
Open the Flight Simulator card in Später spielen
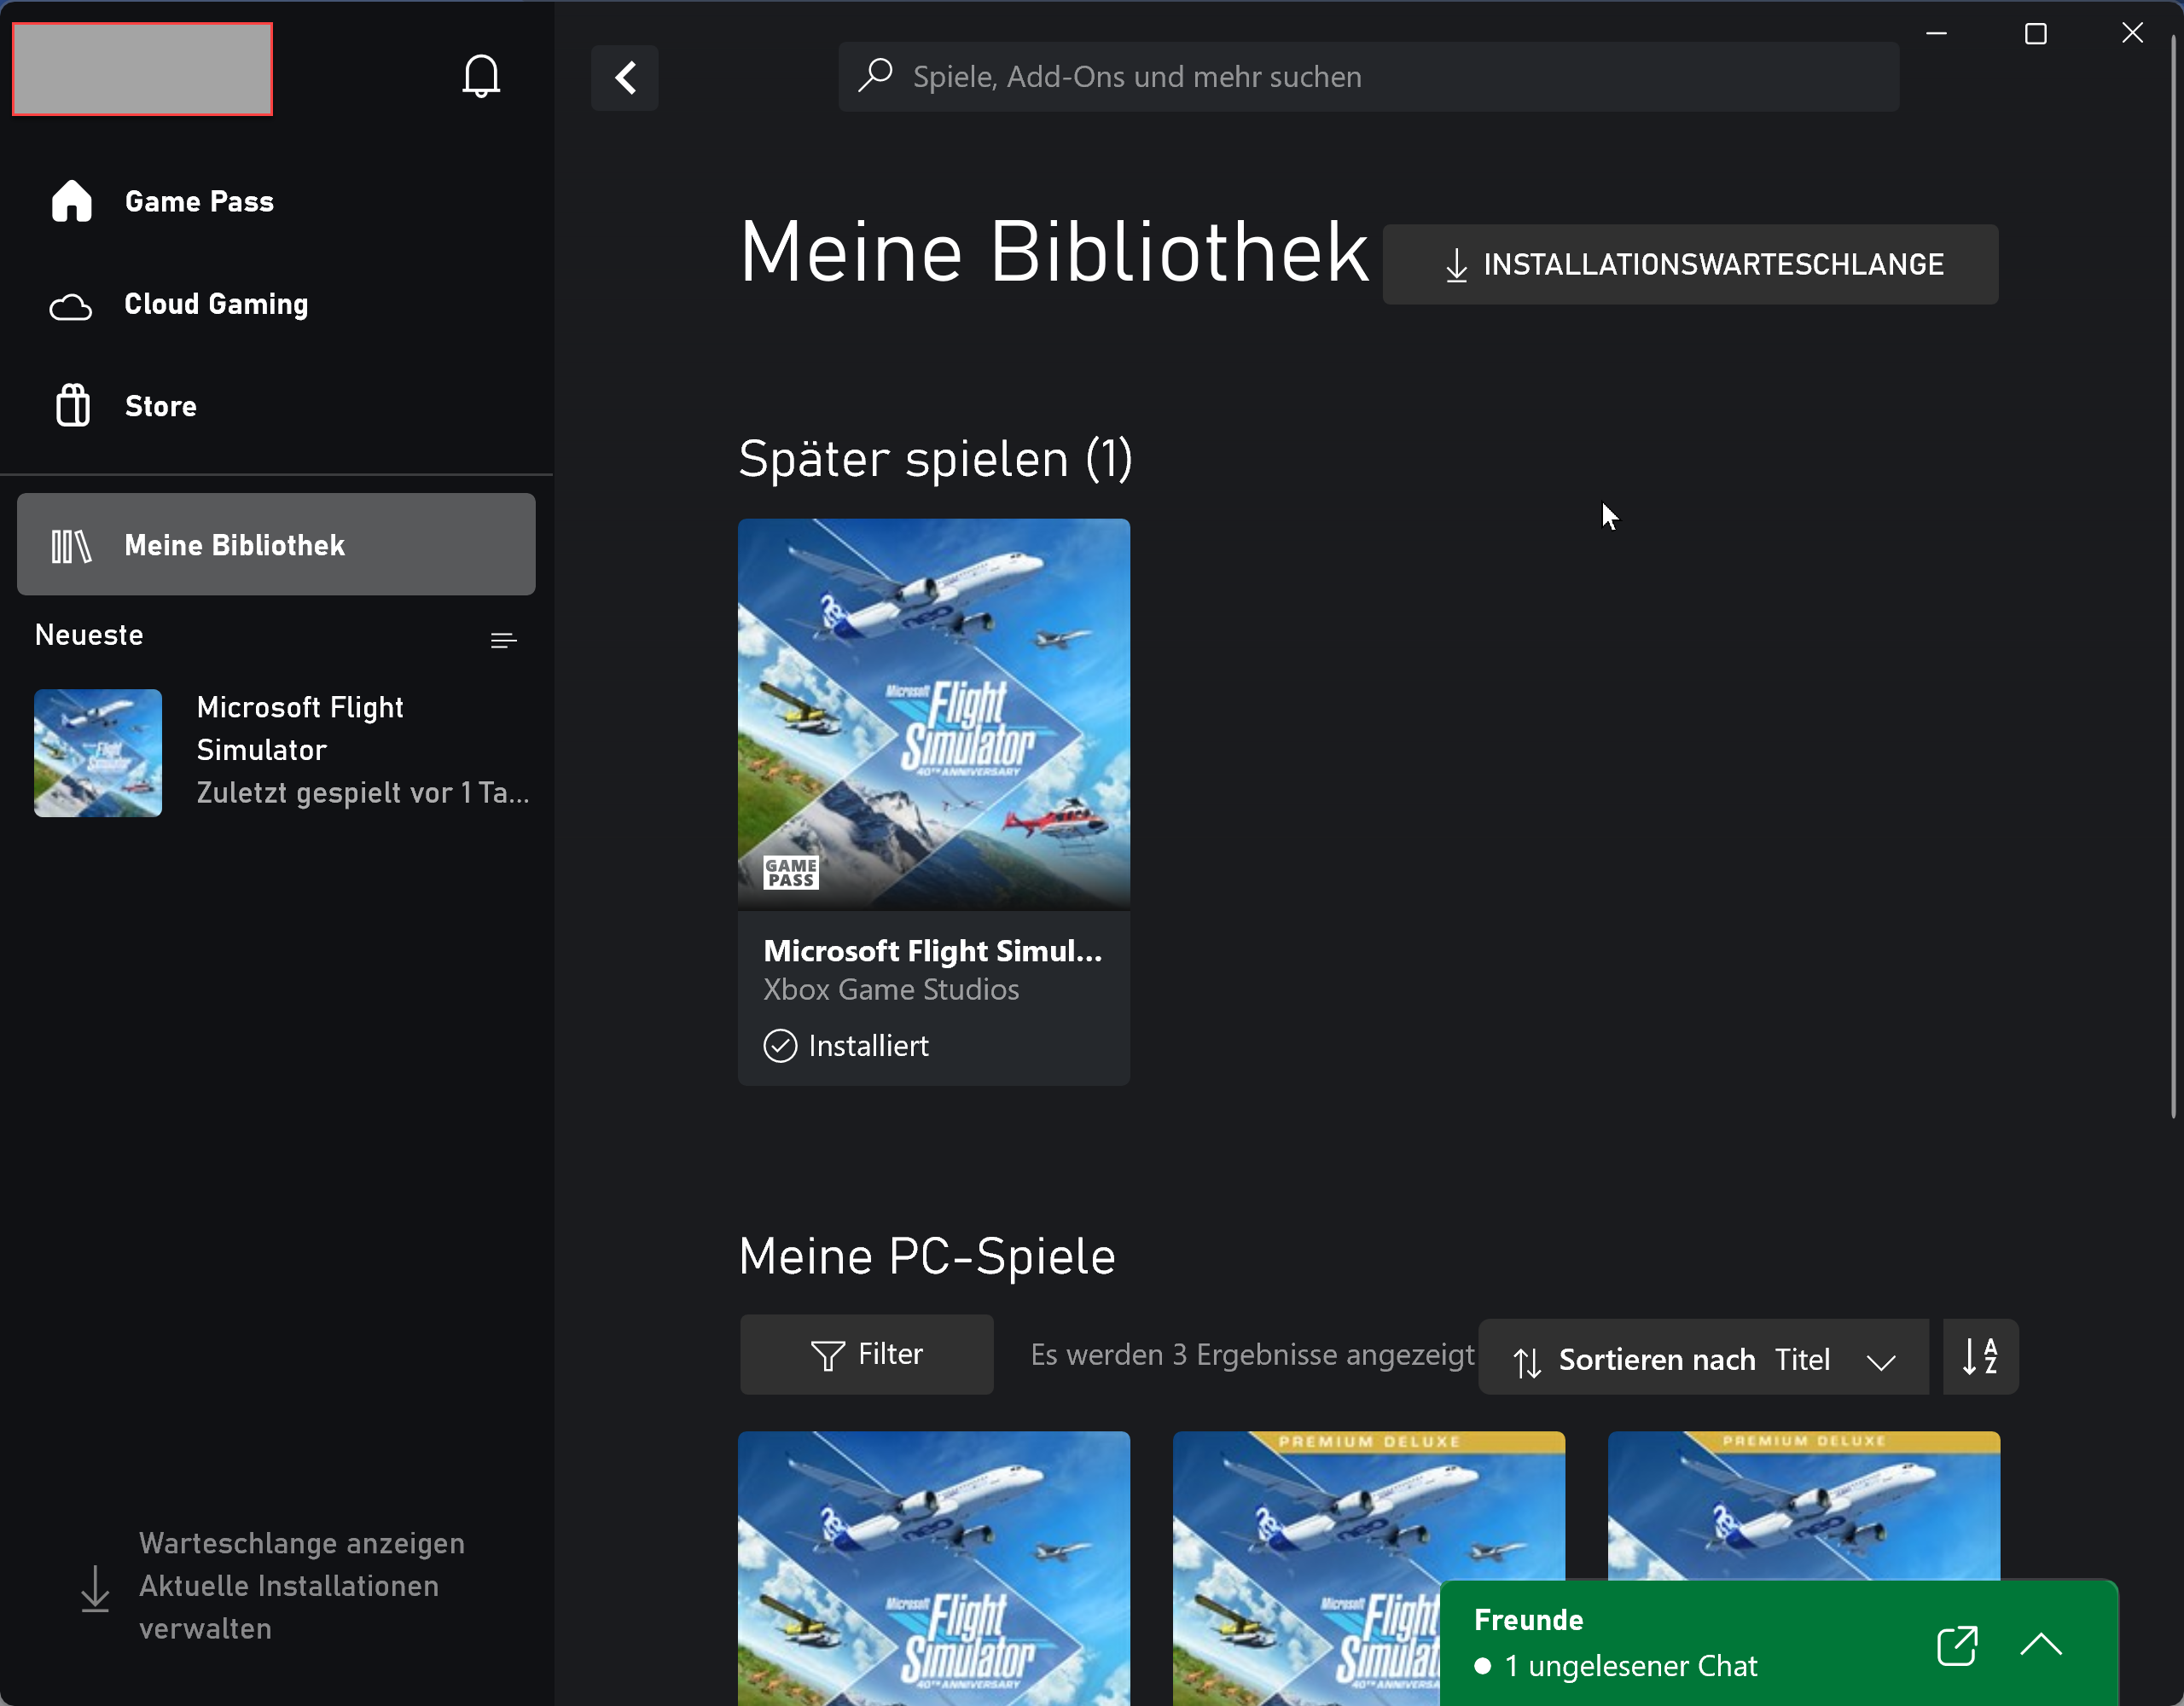point(933,800)
